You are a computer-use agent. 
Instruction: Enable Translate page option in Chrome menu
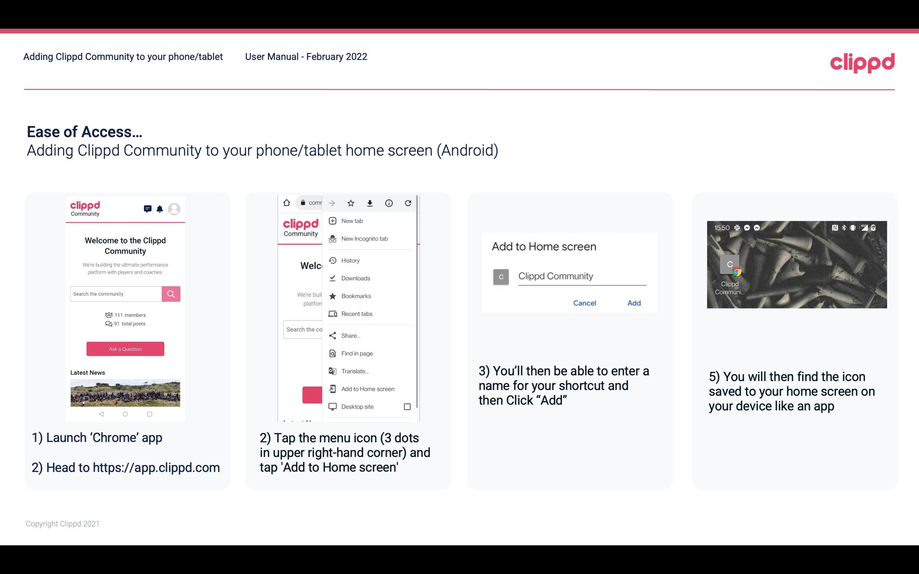pos(355,371)
